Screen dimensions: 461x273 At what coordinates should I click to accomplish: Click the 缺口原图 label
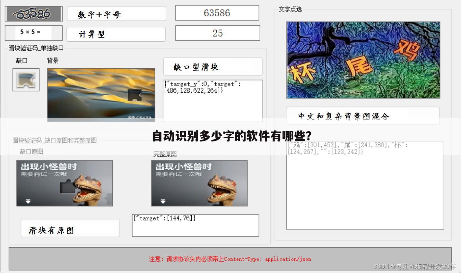coord(31,151)
